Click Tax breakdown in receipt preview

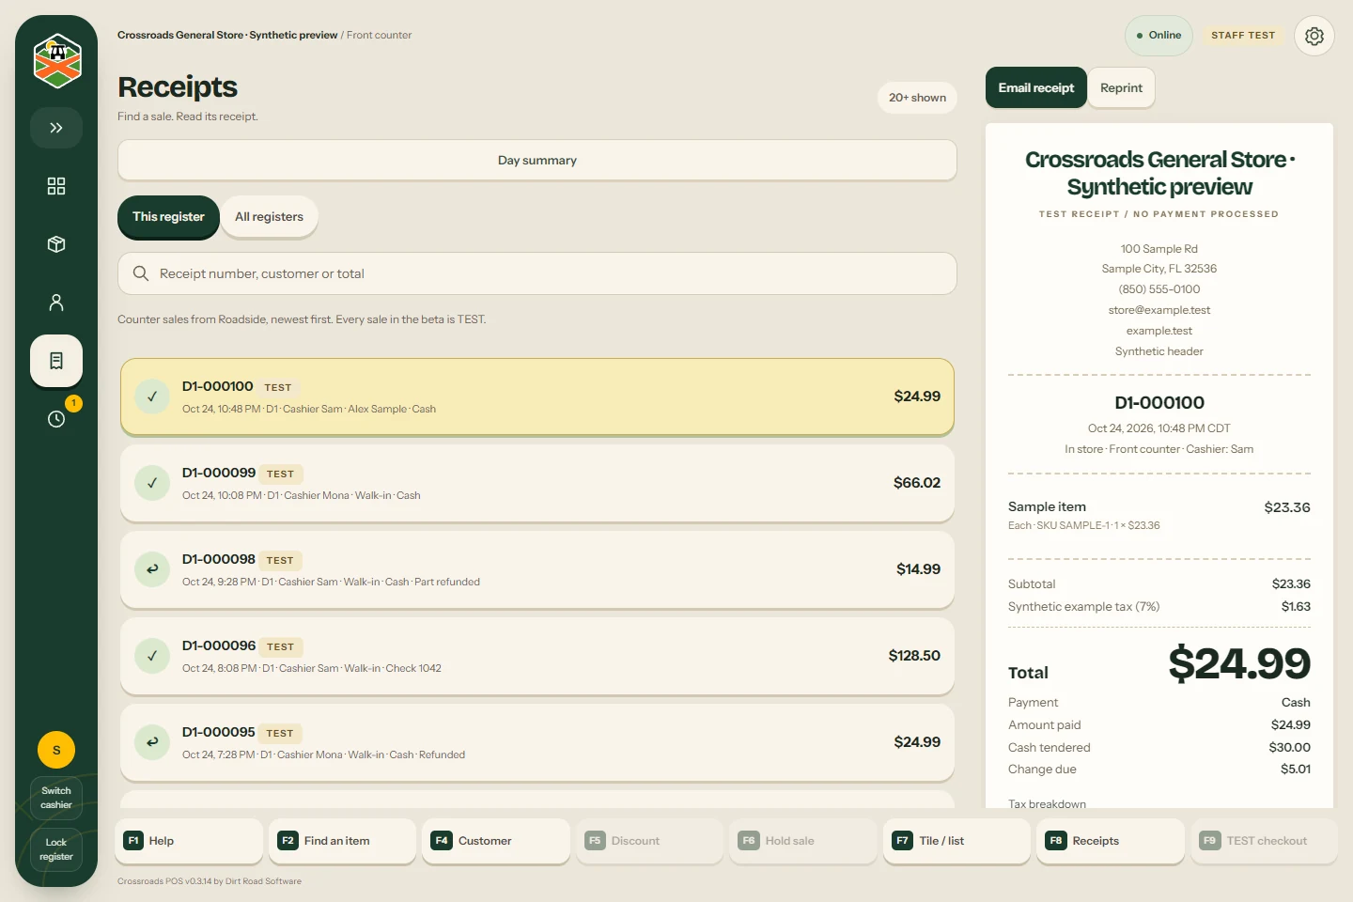[x=1047, y=803]
